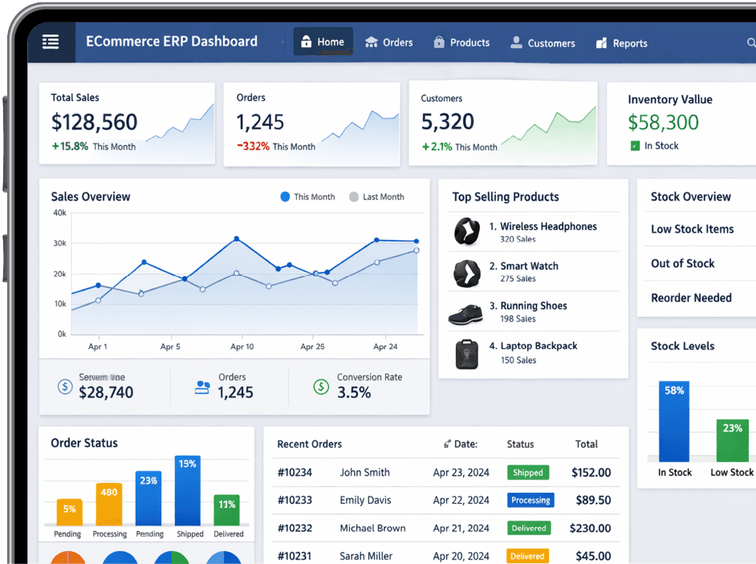Click the Products bag icon
Screen dimensions: 756x564
pyautogui.click(x=439, y=42)
